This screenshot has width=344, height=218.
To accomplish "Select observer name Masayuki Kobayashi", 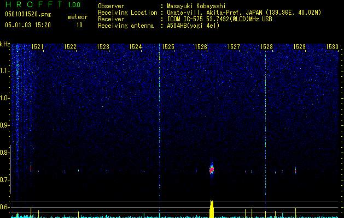I will coord(196,6).
